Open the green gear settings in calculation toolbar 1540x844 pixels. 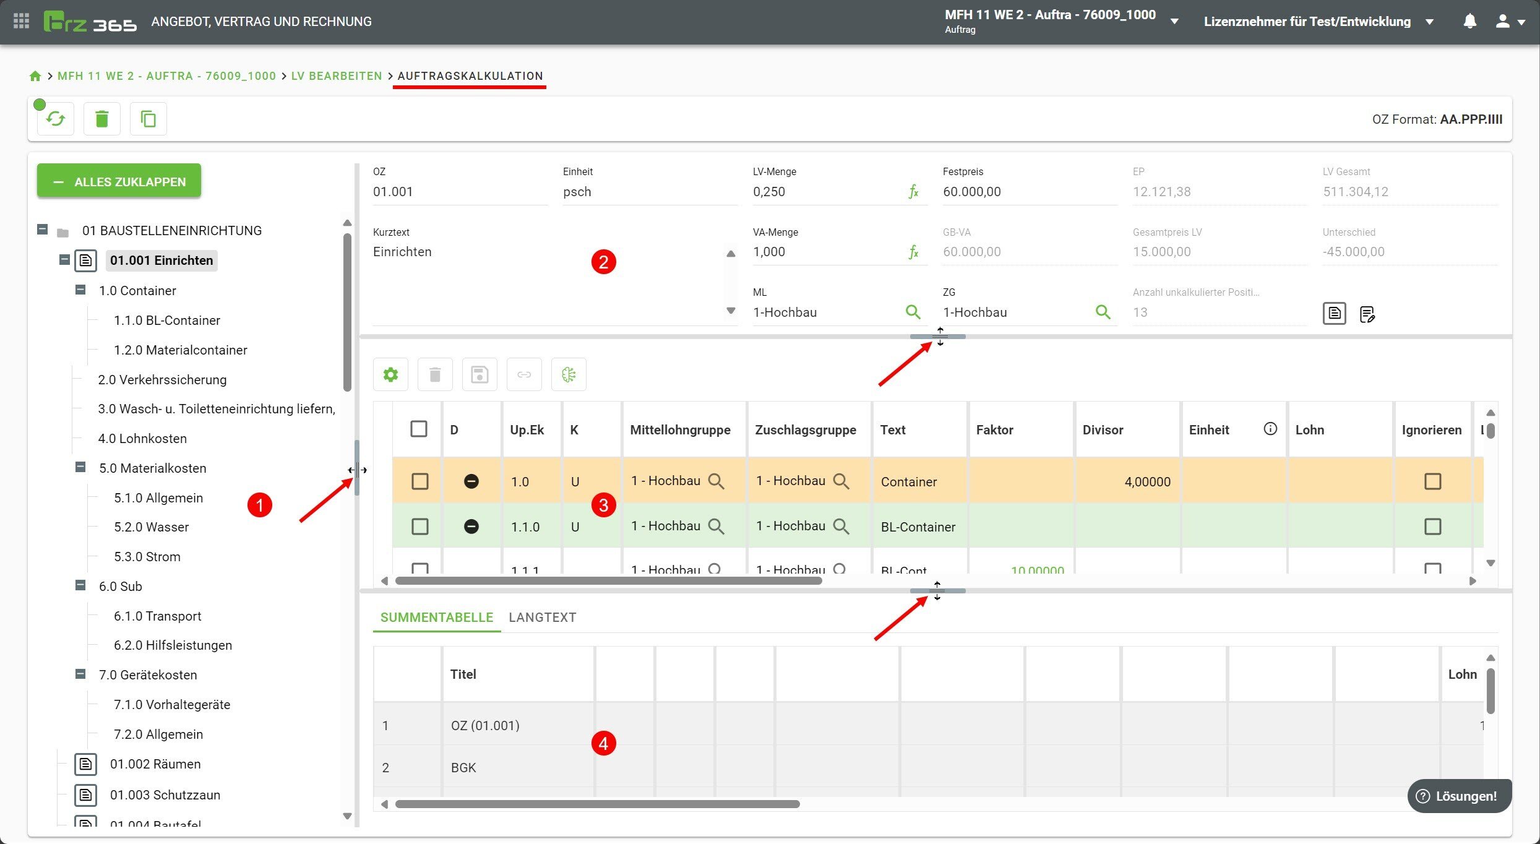point(390,374)
